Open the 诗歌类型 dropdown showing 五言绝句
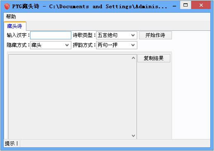The height and width of the screenshot is (151, 214). tap(117, 35)
